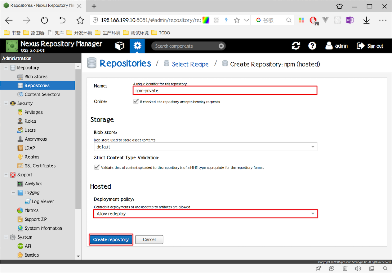Click Create repository button
This screenshot has height=273, width=392.
(111, 240)
